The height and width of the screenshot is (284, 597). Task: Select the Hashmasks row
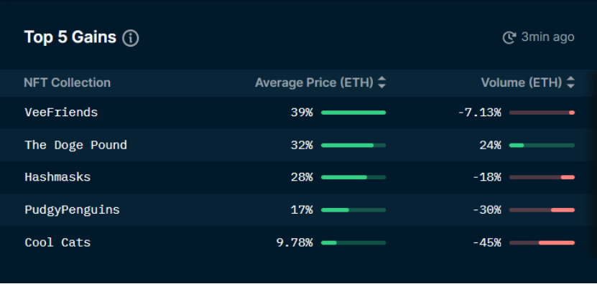point(299,178)
